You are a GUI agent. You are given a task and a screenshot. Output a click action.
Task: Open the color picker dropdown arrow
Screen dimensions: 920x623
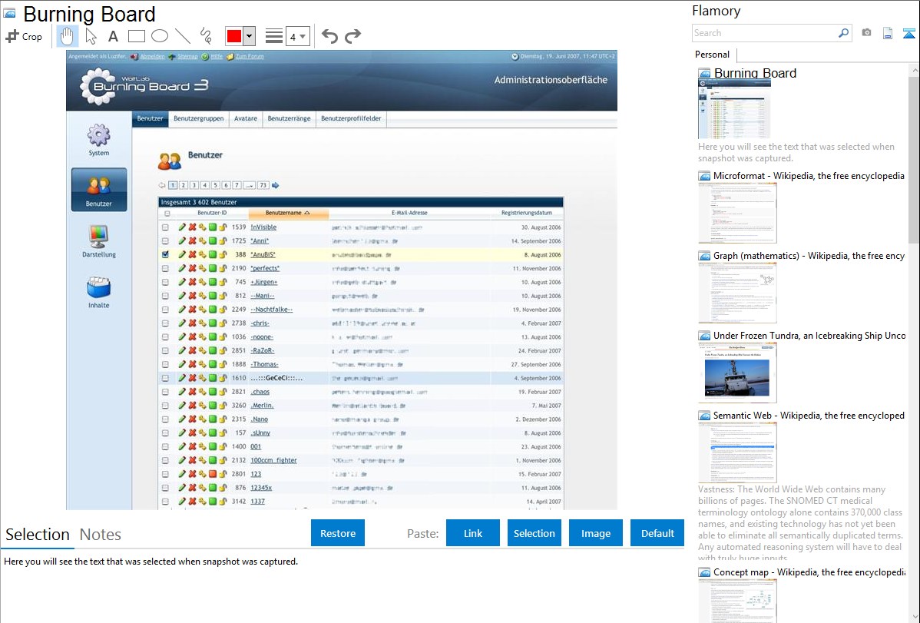[250, 36]
